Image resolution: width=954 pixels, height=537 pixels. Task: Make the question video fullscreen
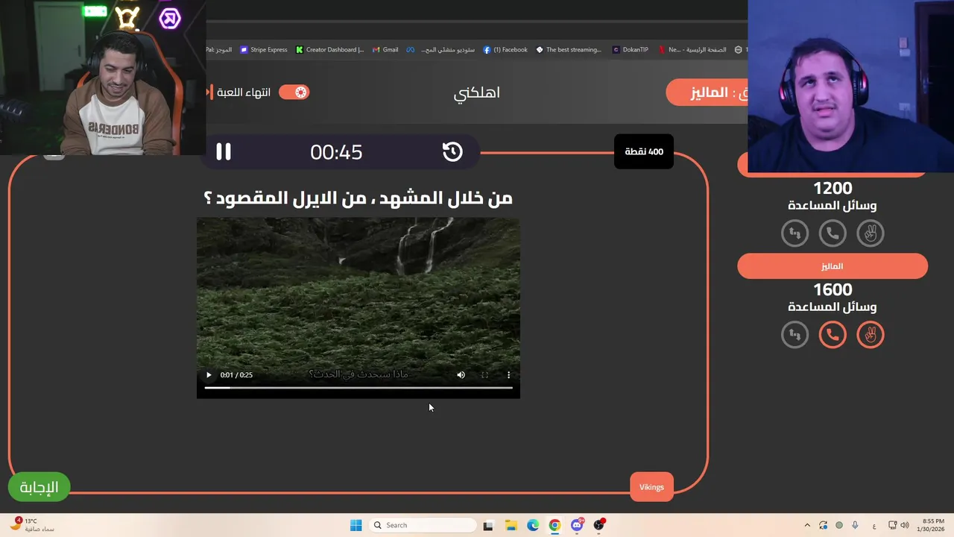click(x=484, y=375)
